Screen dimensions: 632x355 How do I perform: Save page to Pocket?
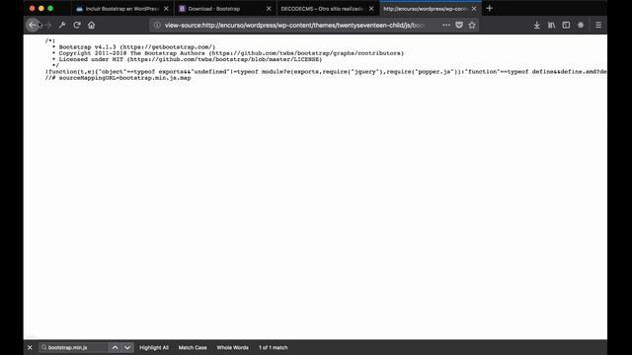[x=459, y=25]
